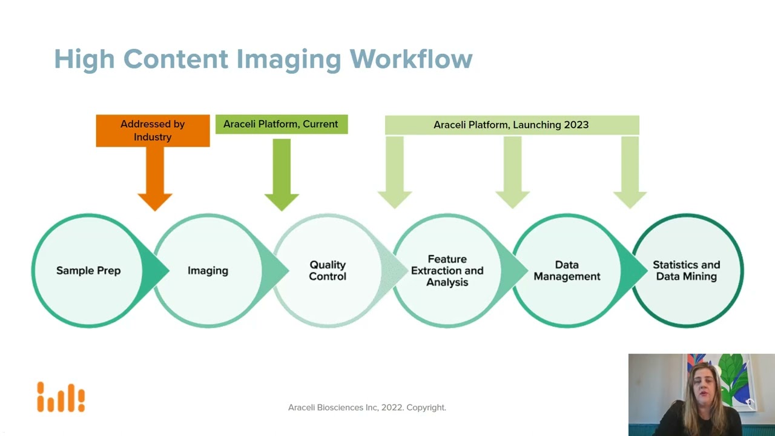Screen dimensions: 775x436
Task: Select the Imaging workflow step
Action: tap(208, 271)
